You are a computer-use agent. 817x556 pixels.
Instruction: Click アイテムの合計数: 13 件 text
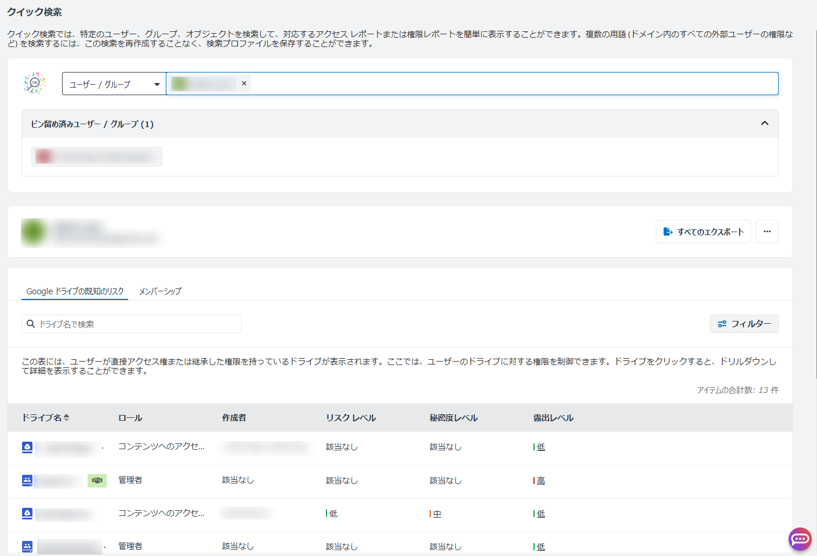point(738,390)
